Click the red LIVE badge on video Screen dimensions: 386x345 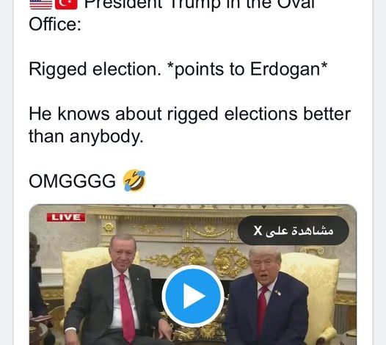pos(66,217)
